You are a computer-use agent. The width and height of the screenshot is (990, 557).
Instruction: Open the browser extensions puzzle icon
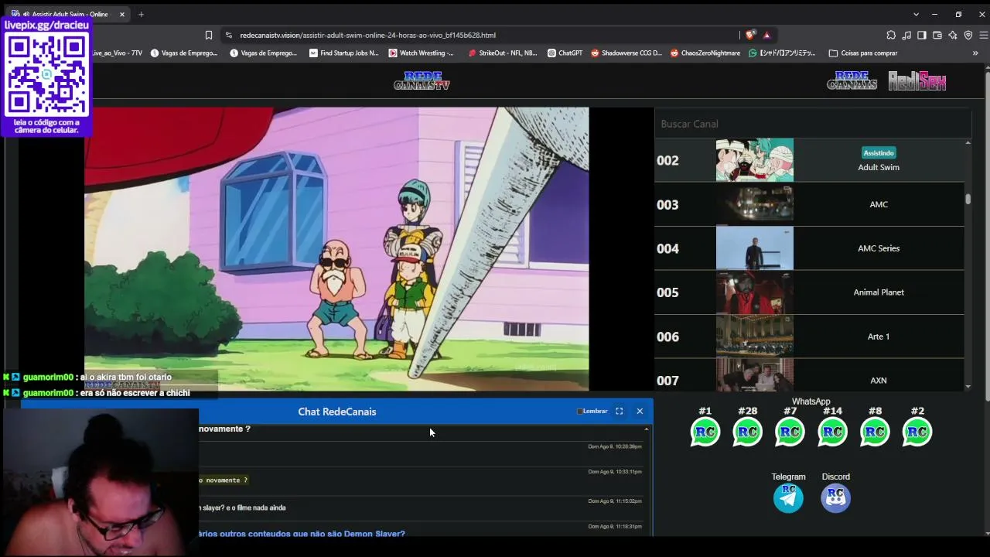click(x=891, y=35)
